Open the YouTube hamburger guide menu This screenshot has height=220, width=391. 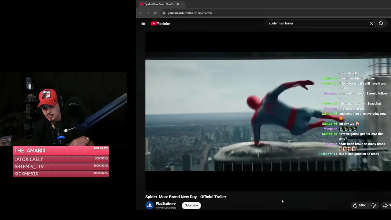tap(143, 24)
